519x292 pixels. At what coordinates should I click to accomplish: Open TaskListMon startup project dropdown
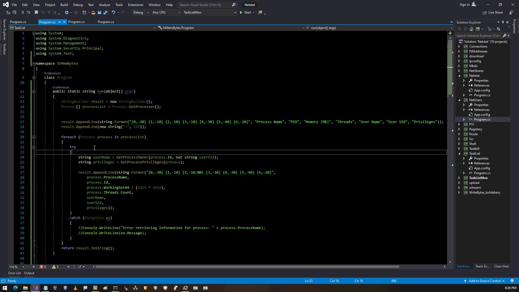click(235, 12)
